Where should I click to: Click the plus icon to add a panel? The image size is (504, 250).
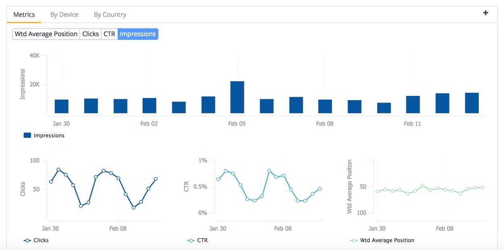pyautogui.click(x=485, y=13)
